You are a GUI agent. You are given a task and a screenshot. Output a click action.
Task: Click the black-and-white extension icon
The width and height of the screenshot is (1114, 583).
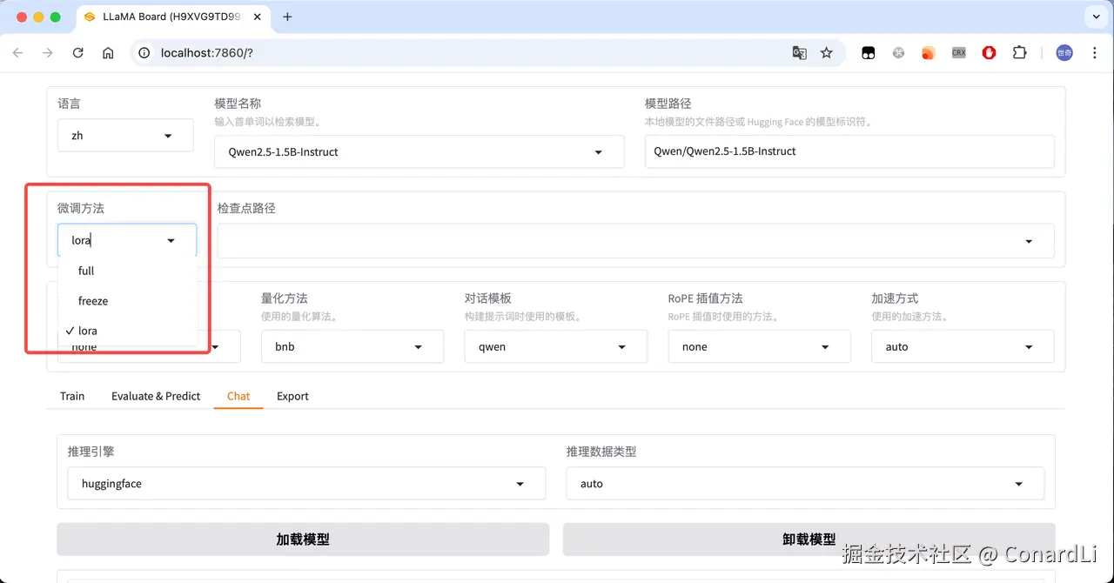click(868, 53)
